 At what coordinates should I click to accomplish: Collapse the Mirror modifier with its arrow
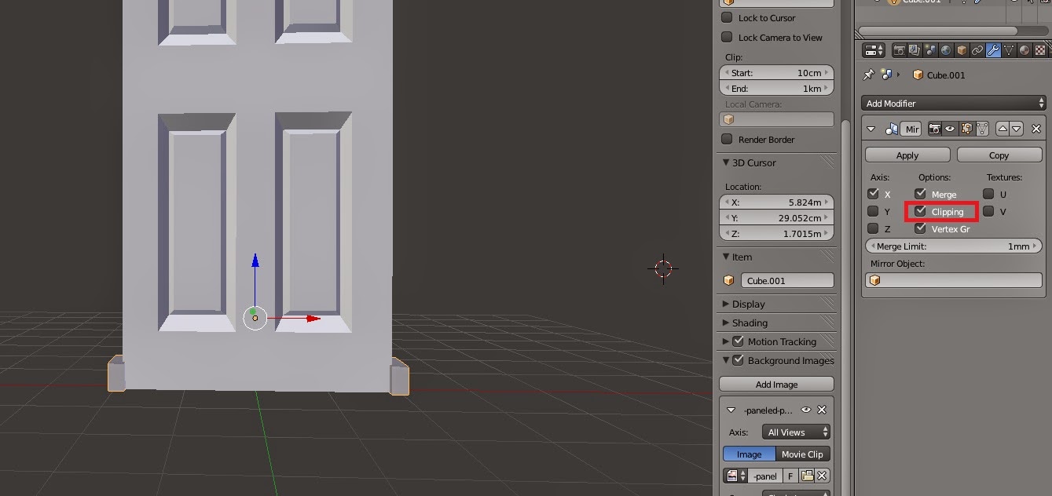tap(871, 129)
